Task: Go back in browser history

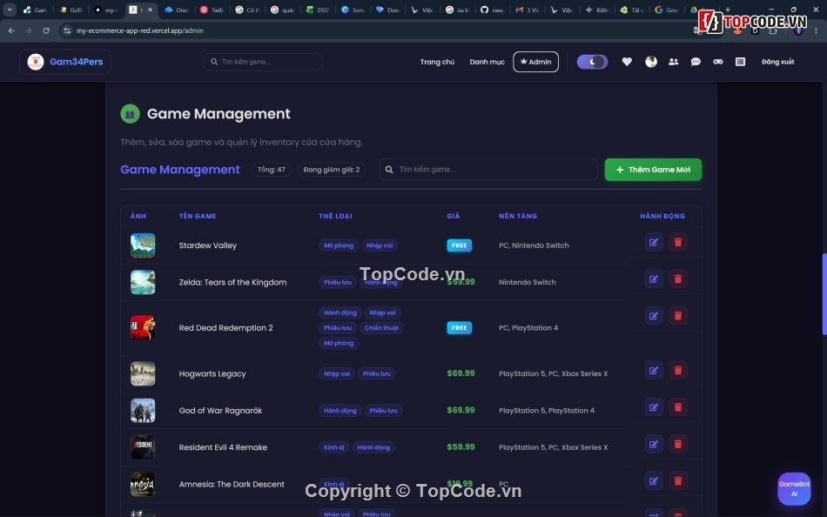Action: [x=11, y=30]
